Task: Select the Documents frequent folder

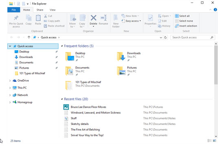Action: pos(77,71)
